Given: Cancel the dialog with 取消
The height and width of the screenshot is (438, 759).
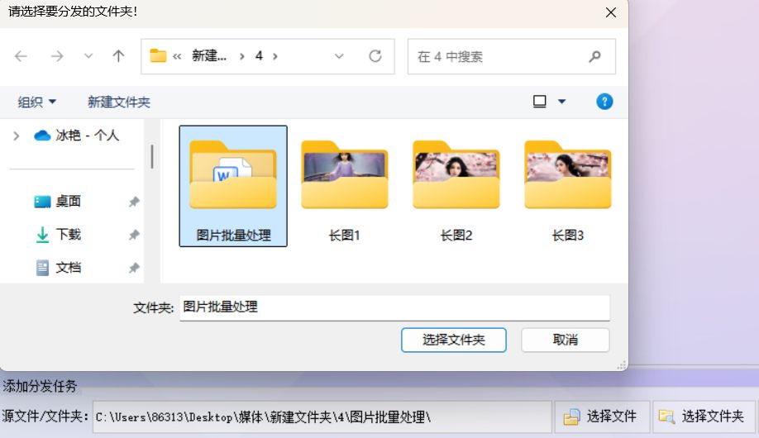Looking at the screenshot, I should coord(565,340).
